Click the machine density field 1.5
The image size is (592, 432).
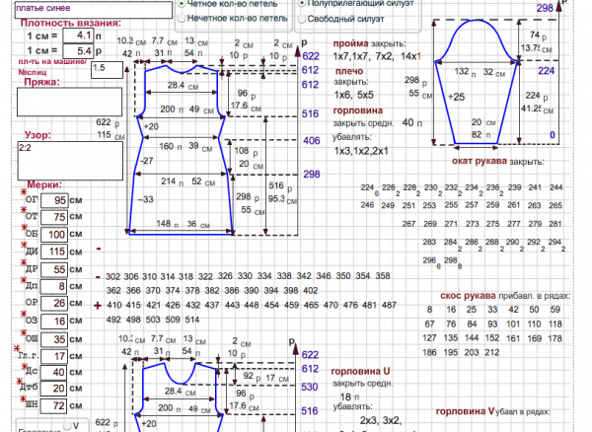tap(107, 69)
